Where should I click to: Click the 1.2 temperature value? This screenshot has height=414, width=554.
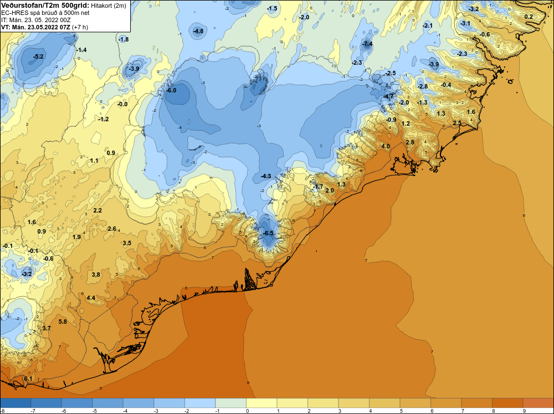coord(406,124)
